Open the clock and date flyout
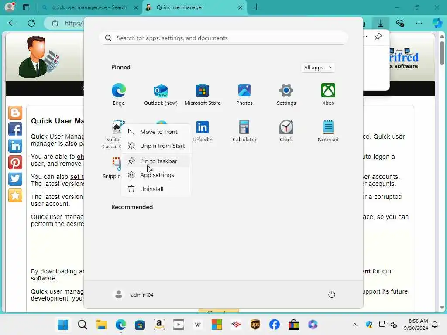Viewport: 447px width, 335px height. (x=416, y=325)
